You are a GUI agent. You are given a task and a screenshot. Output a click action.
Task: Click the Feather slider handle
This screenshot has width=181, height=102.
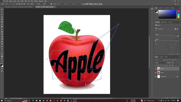156,41
